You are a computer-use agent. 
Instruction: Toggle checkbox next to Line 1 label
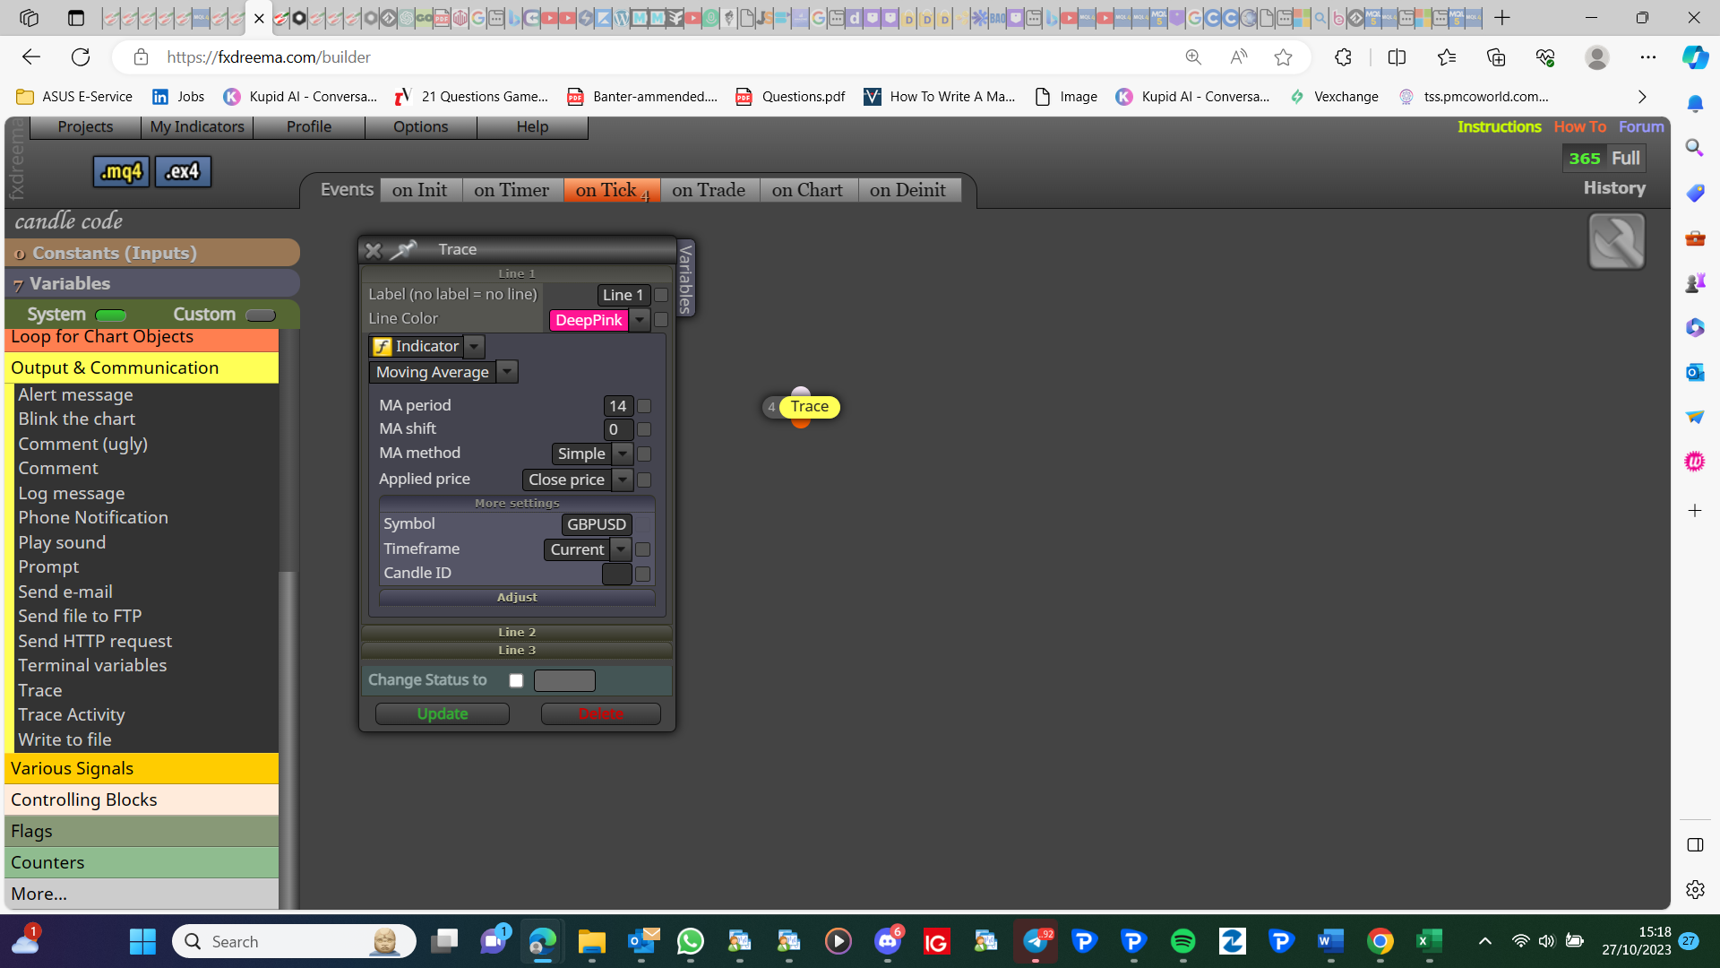click(661, 295)
